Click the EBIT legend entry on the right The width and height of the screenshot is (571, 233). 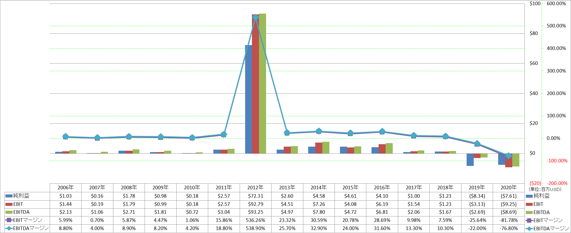(x=534, y=204)
